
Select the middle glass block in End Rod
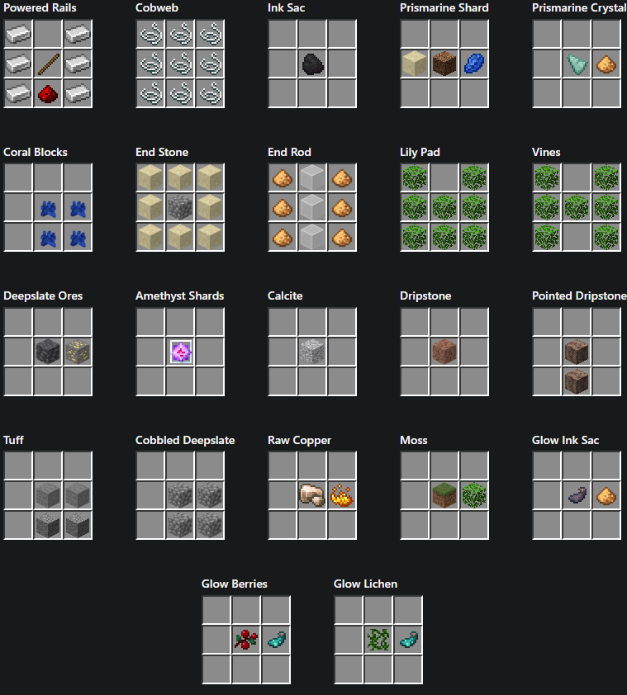click(312, 208)
